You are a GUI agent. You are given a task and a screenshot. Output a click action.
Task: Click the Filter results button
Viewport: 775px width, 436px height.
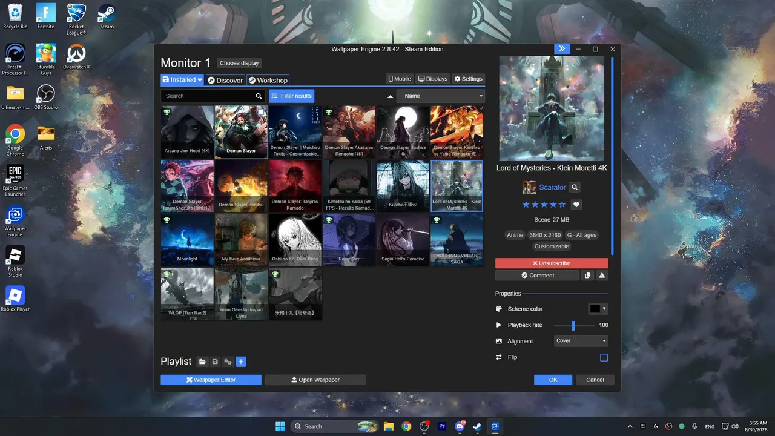click(x=291, y=96)
